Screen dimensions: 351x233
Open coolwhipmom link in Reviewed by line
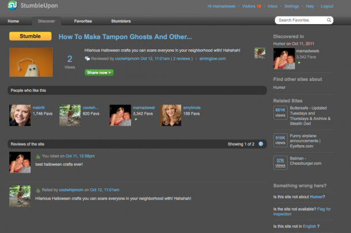tap(127, 59)
